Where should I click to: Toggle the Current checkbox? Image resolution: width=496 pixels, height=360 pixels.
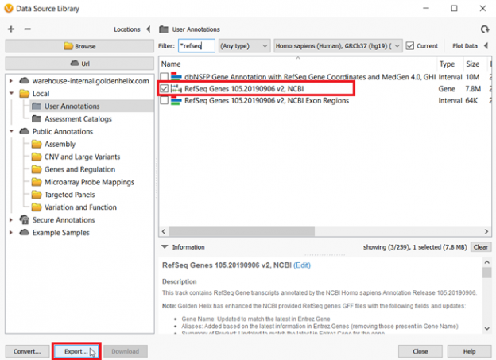[410, 46]
